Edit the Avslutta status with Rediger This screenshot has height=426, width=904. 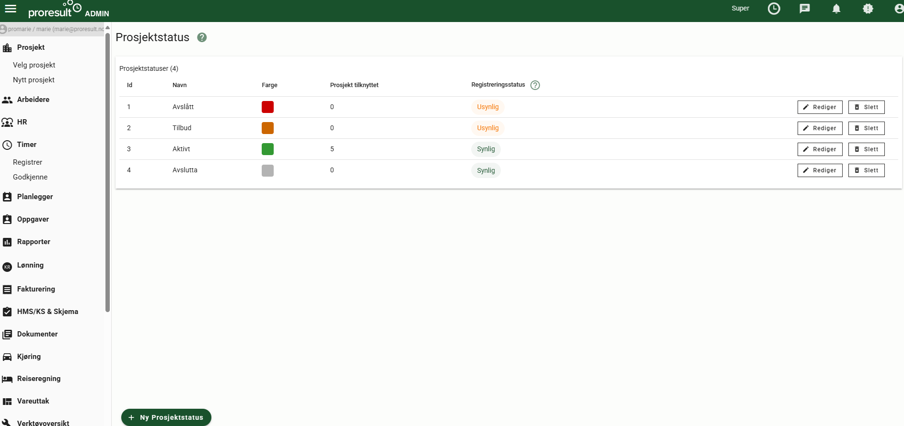point(820,170)
